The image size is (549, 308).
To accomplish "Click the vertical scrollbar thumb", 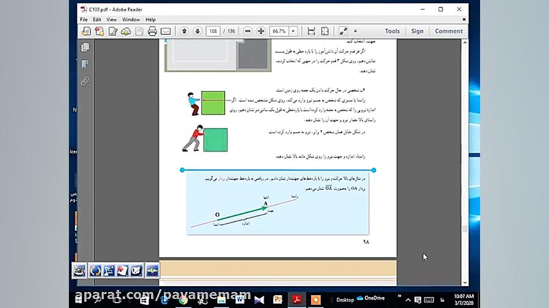I will 465,229.
